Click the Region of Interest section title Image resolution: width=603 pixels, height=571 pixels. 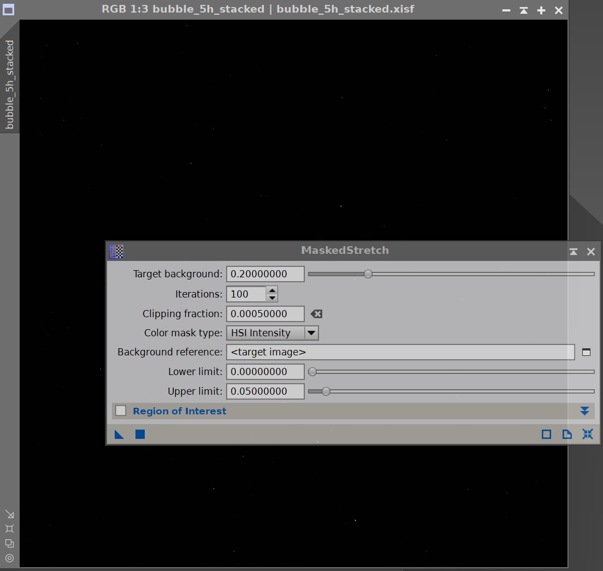point(180,411)
